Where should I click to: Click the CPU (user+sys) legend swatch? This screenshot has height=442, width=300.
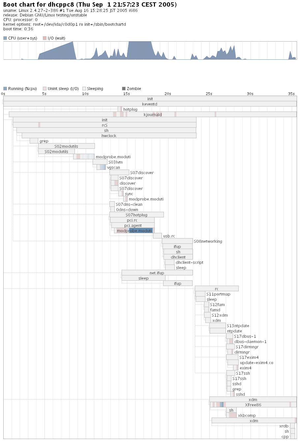(x=5, y=38)
